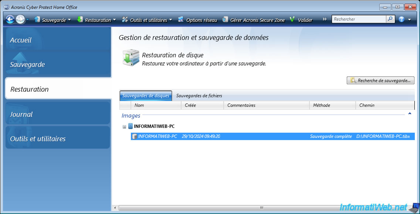This screenshot has height=214, width=420.
Task: Open the Restauration toolbar dropdown menu
Action: 96,20
